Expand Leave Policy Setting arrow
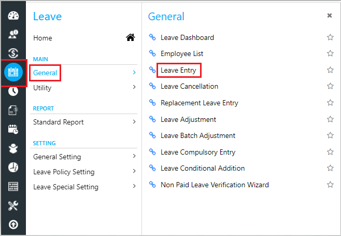This screenshot has width=341, height=236. click(134, 171)
